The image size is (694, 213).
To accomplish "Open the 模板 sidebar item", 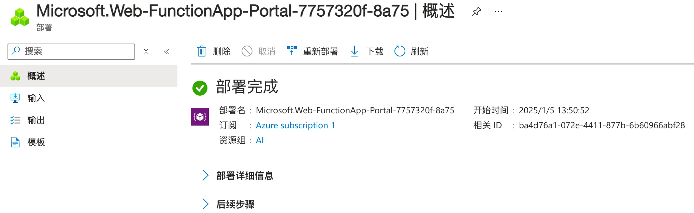I will 36,142.
